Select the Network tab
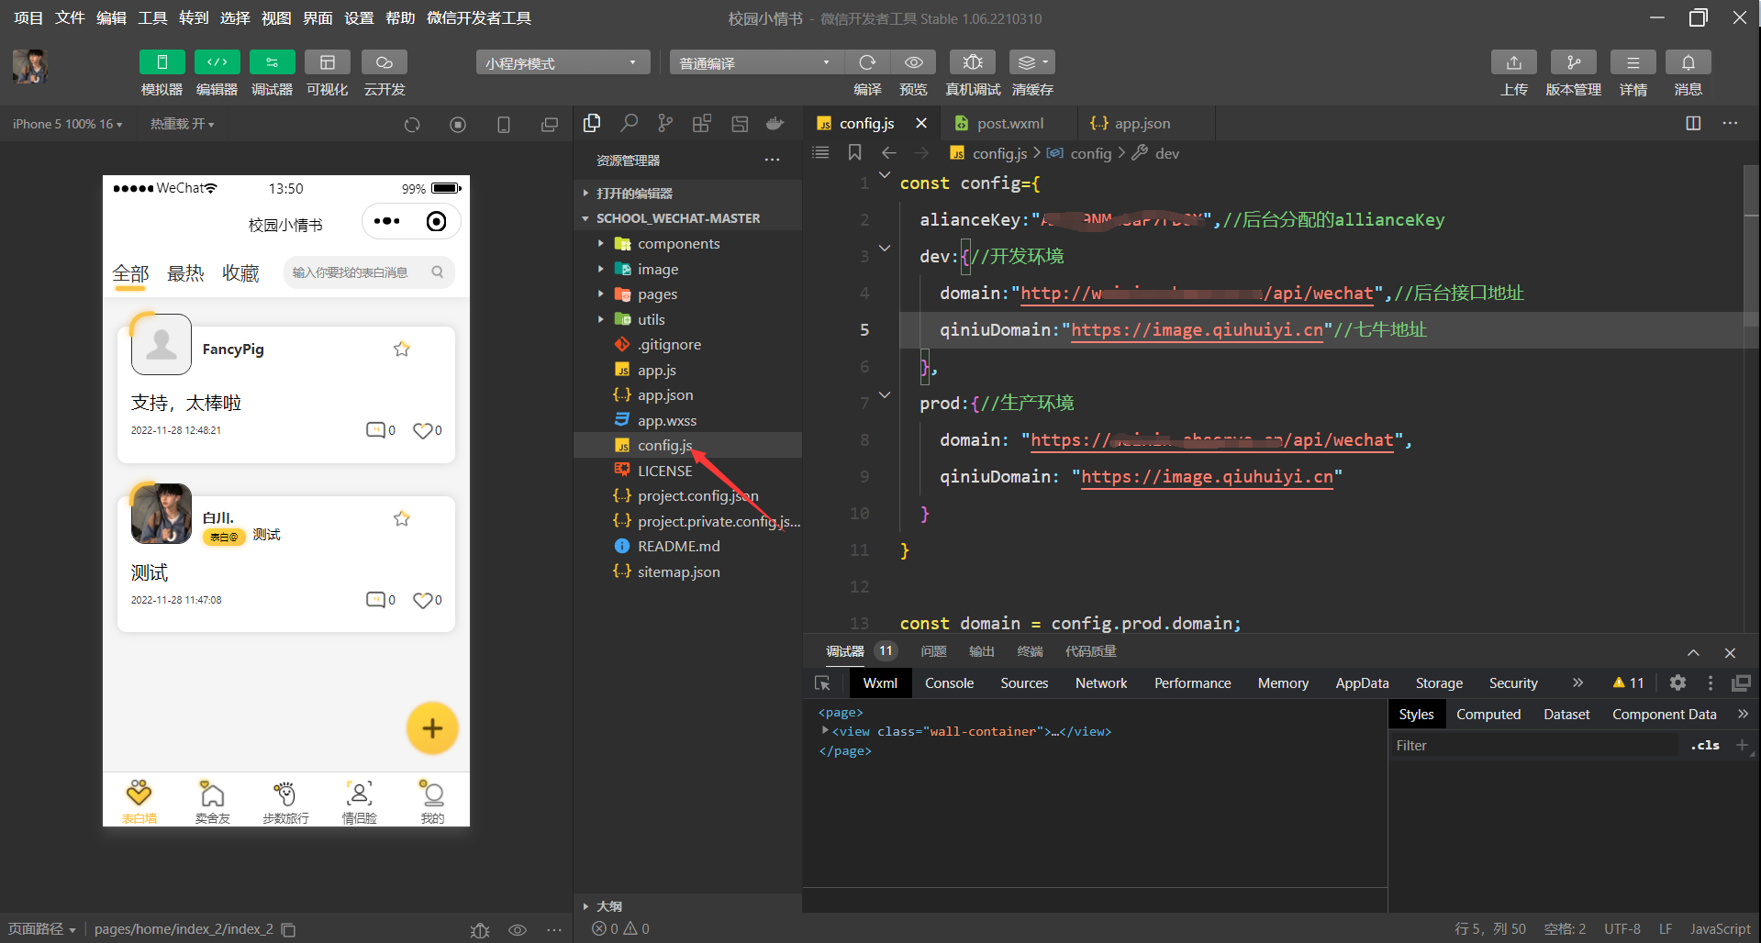The height and width of the screenshot is (943, 1761). [1101, 683]
